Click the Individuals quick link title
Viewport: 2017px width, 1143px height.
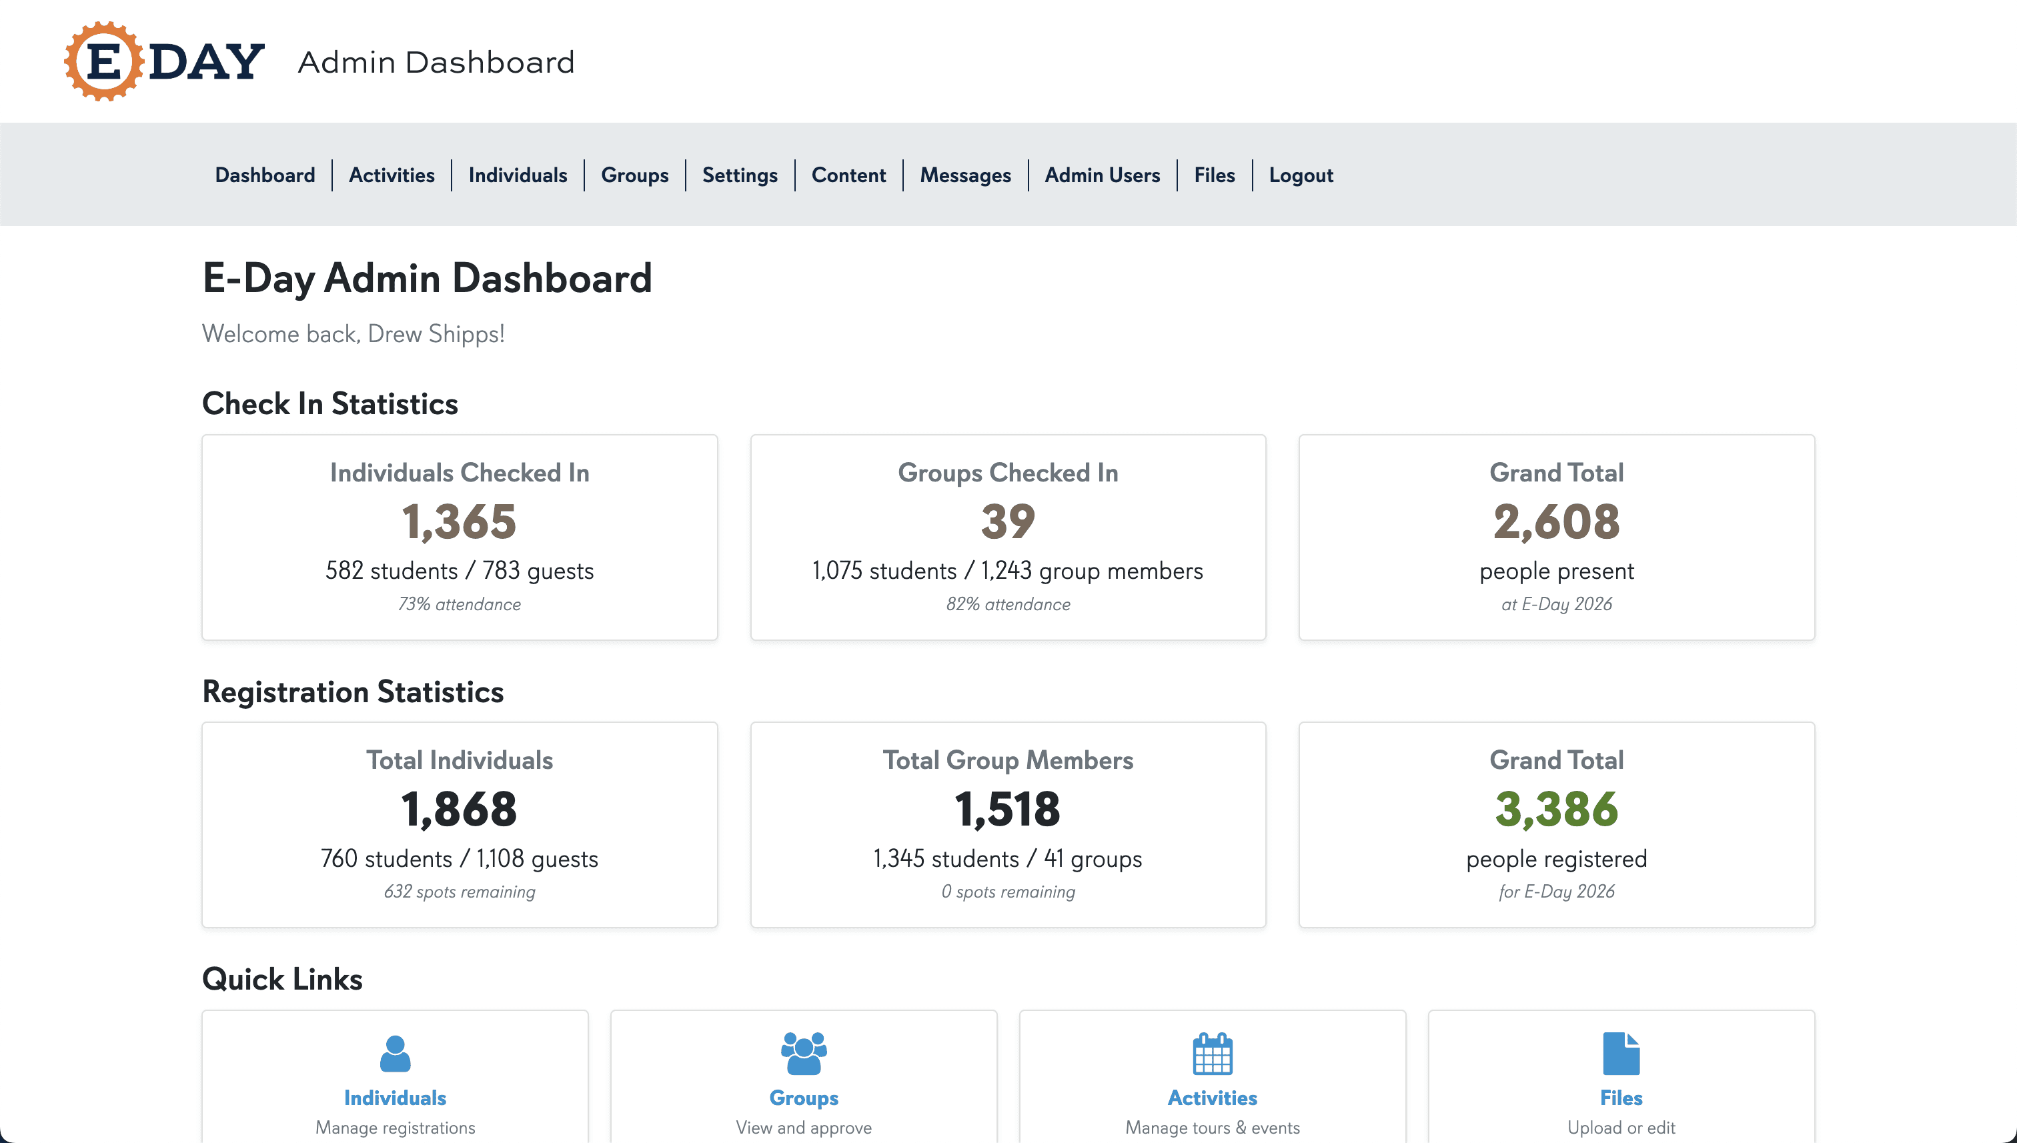pyautogui.click(x=395, y=1098)
